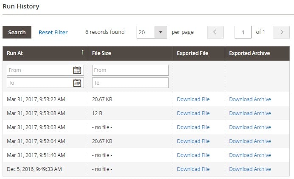Viewport: 294px width, 179px height.
Task: Download File for 9:52:04 AM run
Action: [x=193, y=141]
